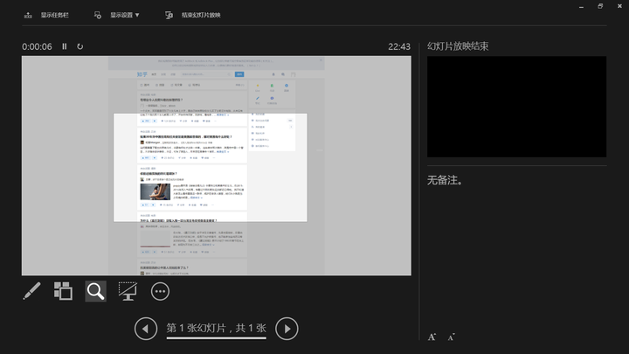The width and height of the screenshot is (629, 354).
Task: Toggle the zoom into slide magnifier
Action: [95, 291]
